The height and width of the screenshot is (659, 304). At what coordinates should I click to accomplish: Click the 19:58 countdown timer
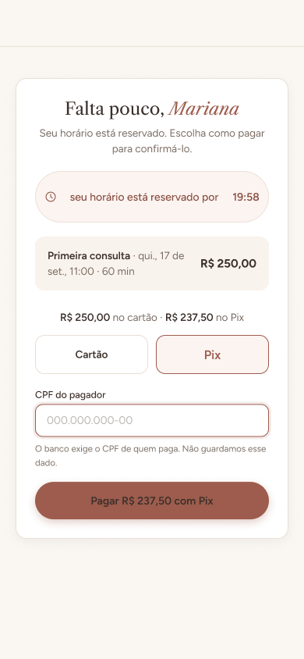pyautogui.click(x=246, y=197)
